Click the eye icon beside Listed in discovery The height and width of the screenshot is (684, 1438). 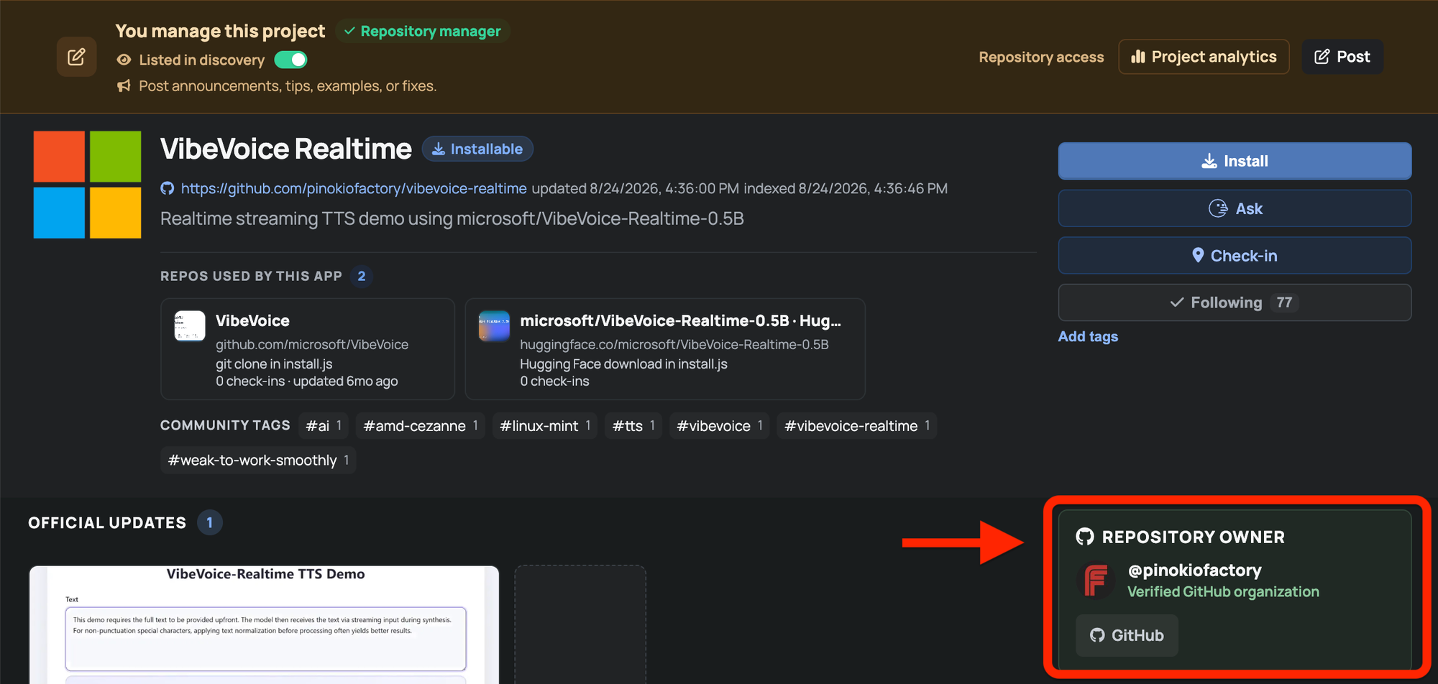[124, 60]
